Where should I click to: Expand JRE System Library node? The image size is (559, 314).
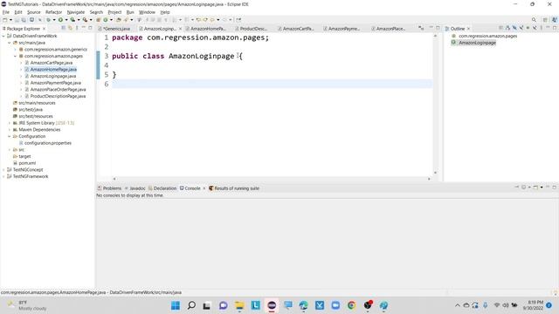[10, 123]
